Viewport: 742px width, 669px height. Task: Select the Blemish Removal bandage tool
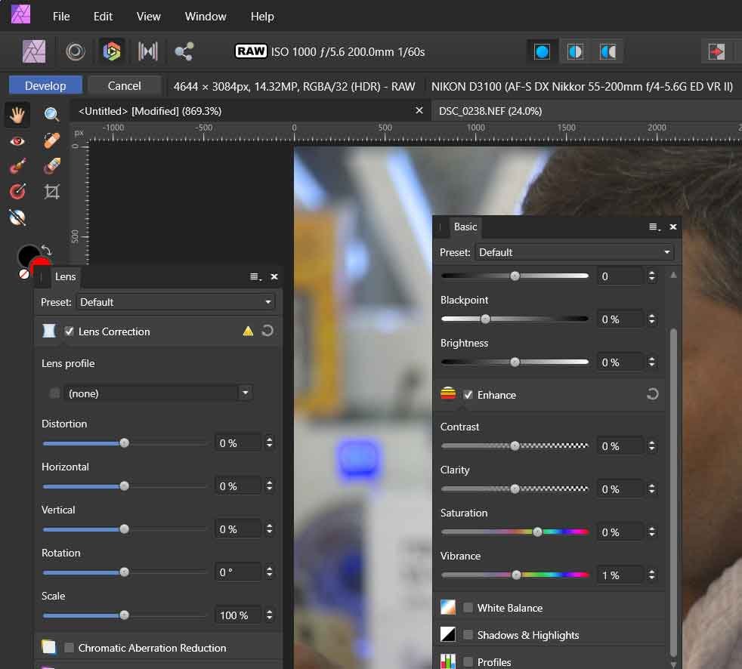[x=51, y=141]
